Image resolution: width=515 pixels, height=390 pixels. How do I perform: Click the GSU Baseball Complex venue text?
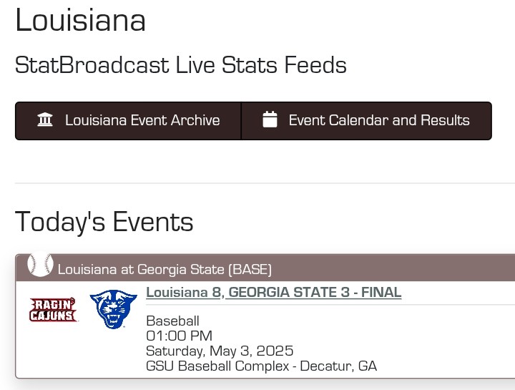[217, 366]
